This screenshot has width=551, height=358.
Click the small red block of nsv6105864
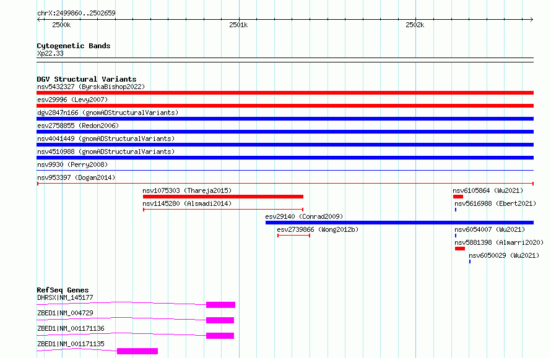458,197
